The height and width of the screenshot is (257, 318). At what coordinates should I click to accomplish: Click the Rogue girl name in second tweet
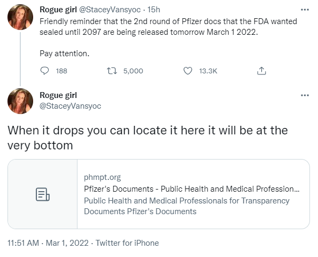tap(58, 95)
